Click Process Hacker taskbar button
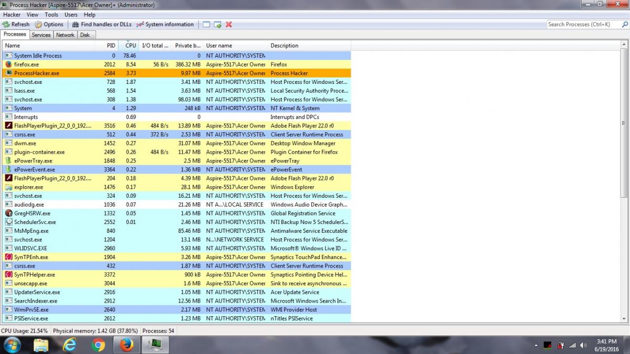 (155, 345)
